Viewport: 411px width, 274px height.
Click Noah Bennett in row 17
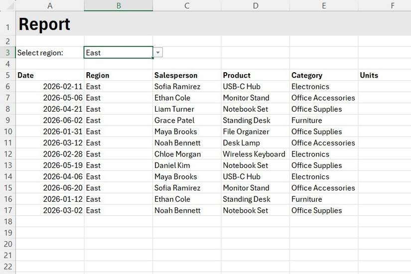click(x=187, y=210)
